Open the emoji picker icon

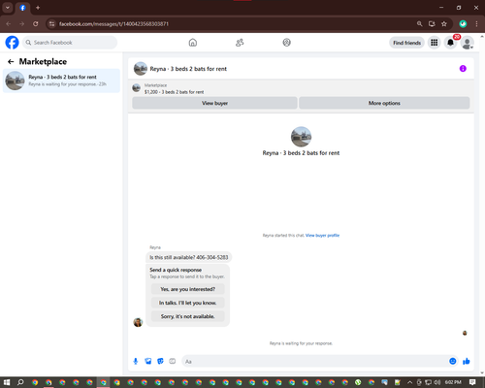tap(453, 361)
